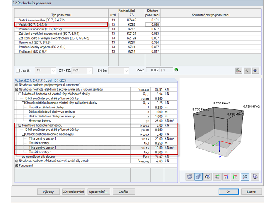Click the Upozornění... button

98,192
